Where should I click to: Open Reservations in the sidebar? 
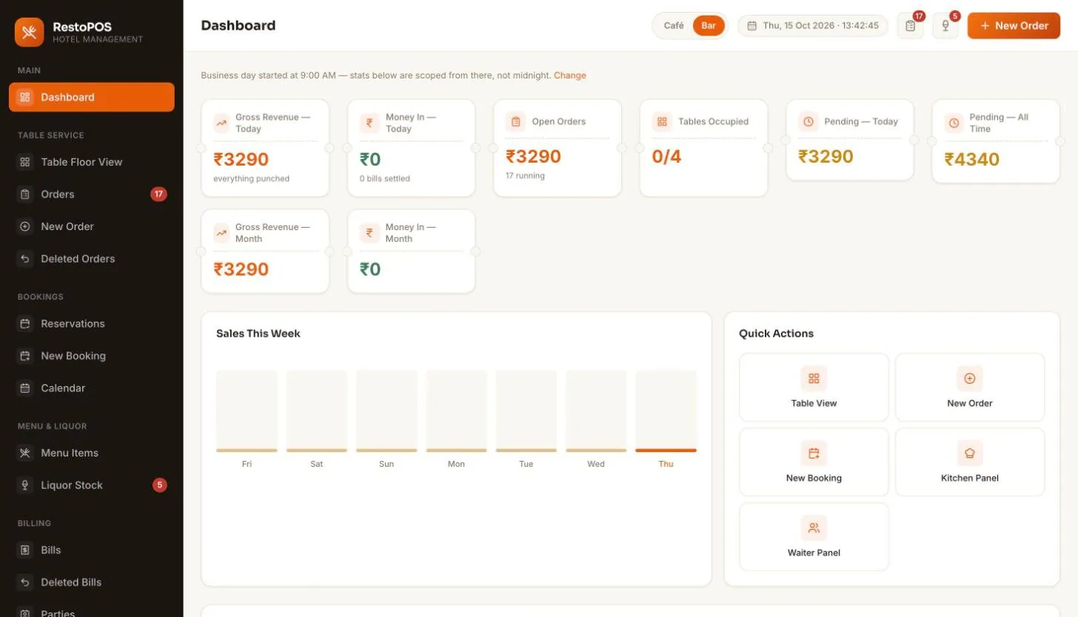point(92,323)
